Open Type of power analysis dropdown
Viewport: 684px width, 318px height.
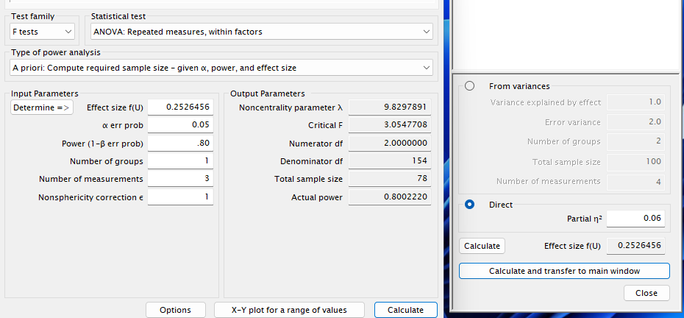(221, 68)
